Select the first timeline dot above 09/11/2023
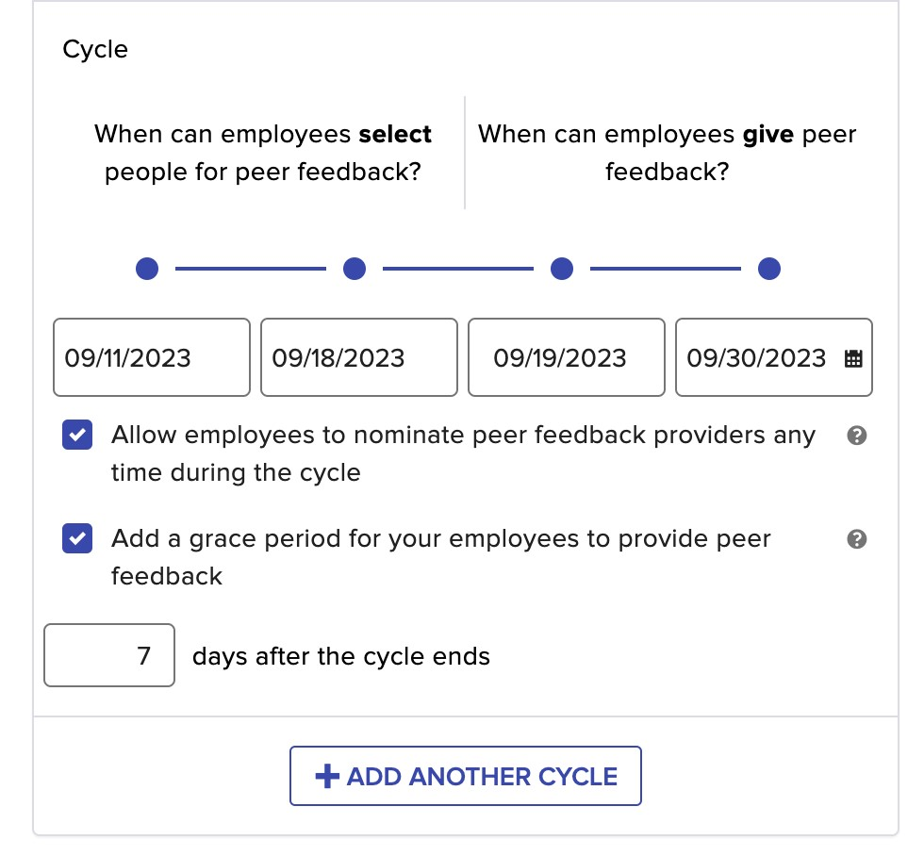Screen dimensions: 924x856 coord(147,269)
